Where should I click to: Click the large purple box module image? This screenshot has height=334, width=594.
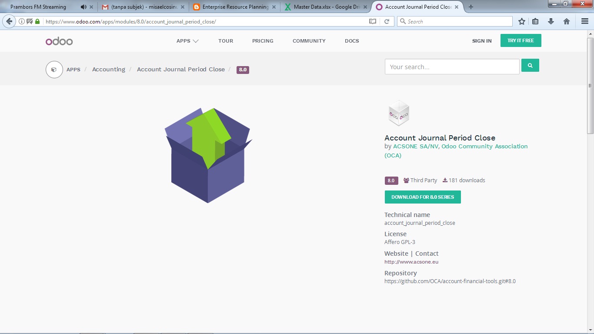tap(208, 155)
